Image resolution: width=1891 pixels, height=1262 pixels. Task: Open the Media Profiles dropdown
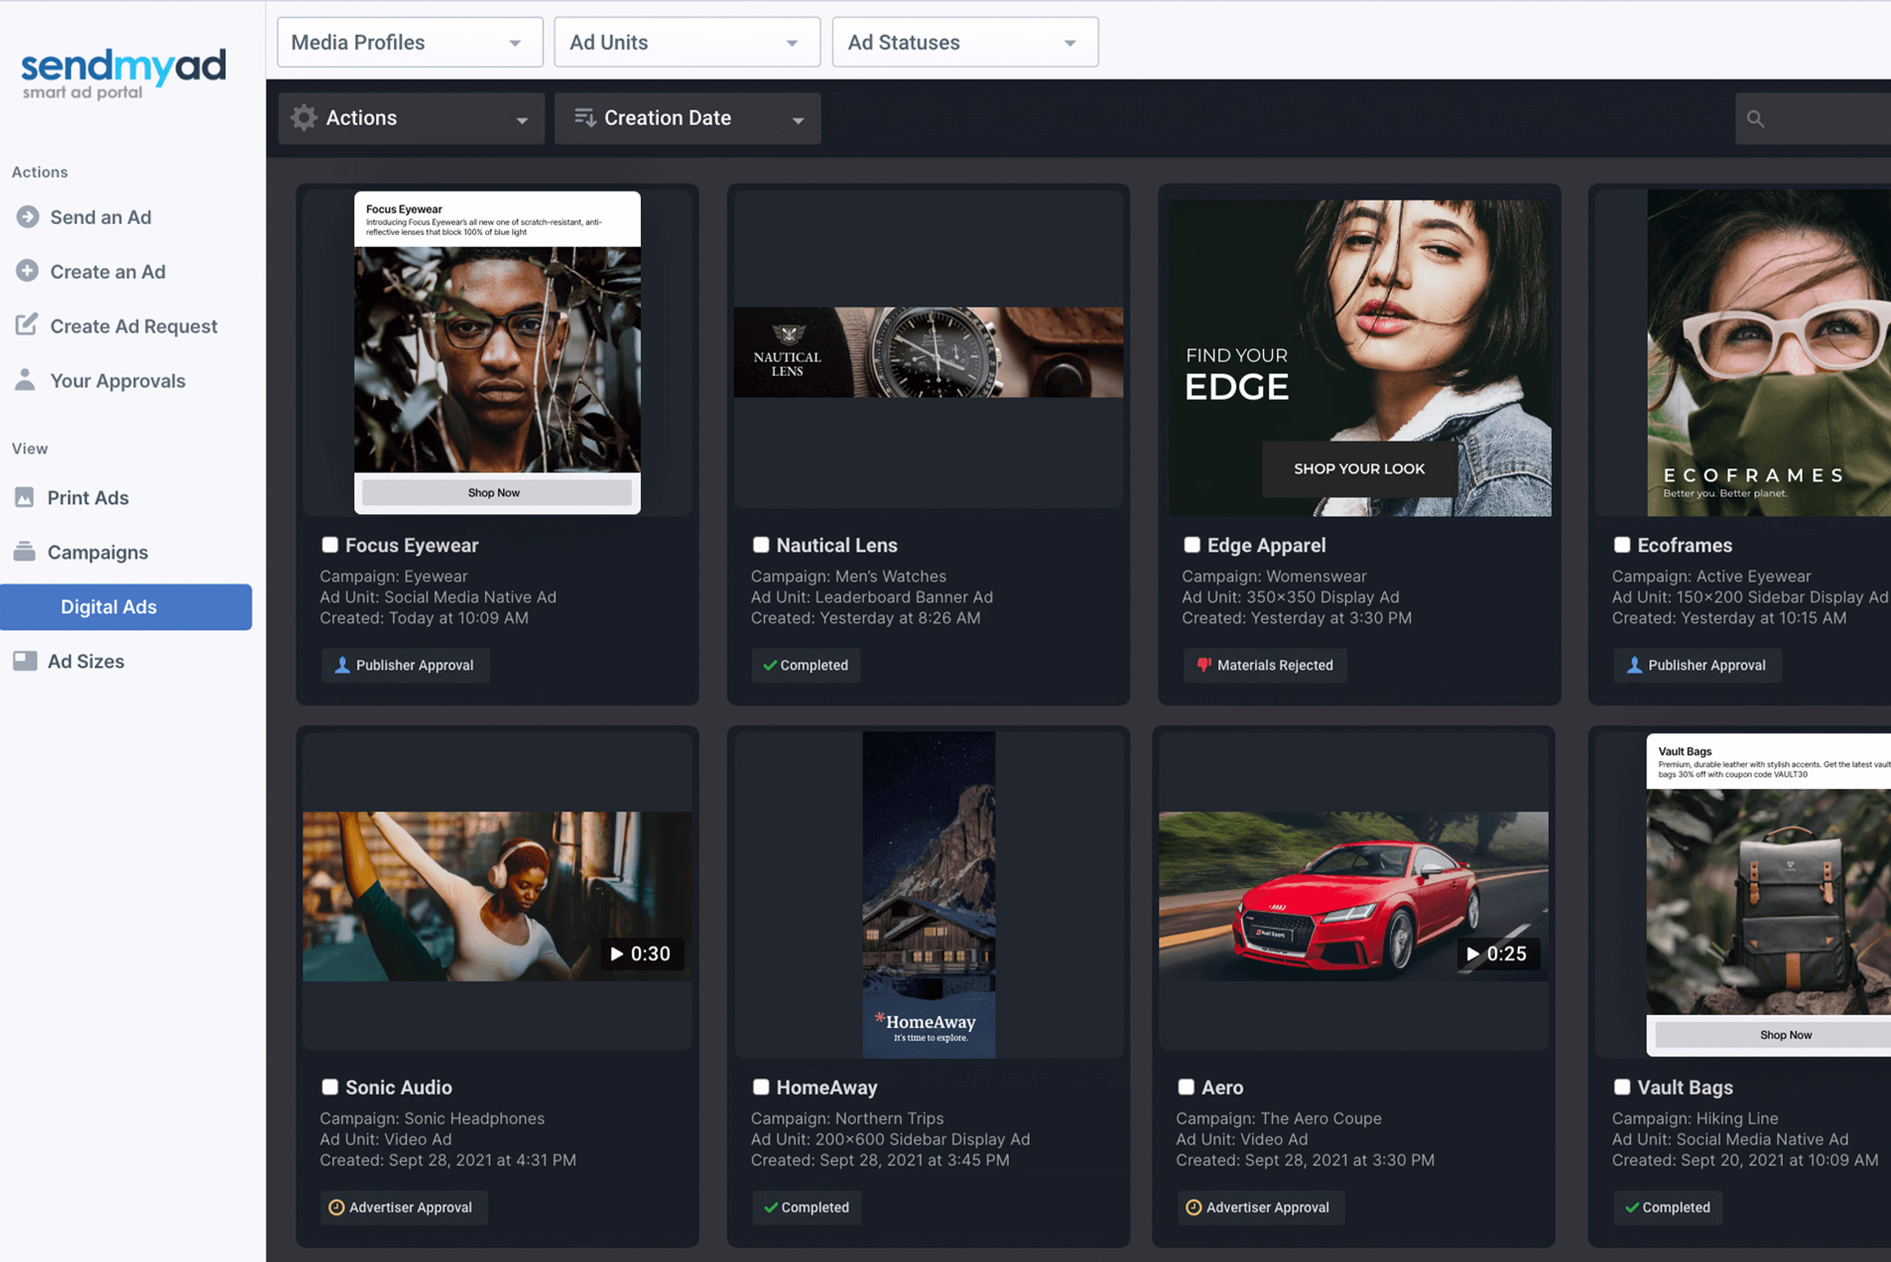[x=411, y=42]
